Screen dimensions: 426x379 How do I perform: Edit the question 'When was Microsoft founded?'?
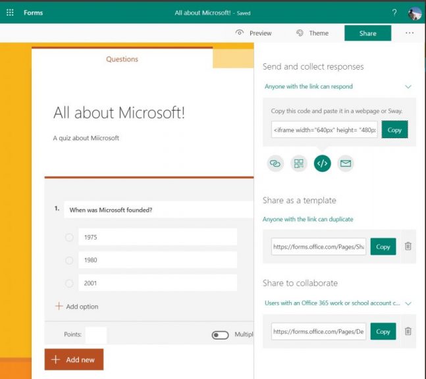pos(159,210)
